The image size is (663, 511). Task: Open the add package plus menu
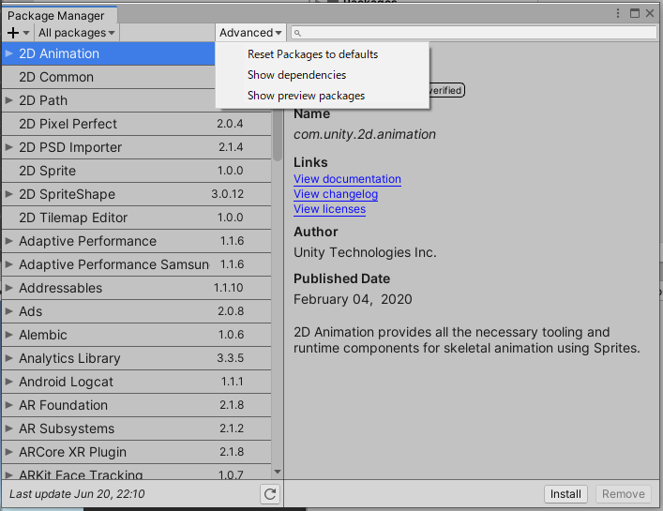point(18,33)
